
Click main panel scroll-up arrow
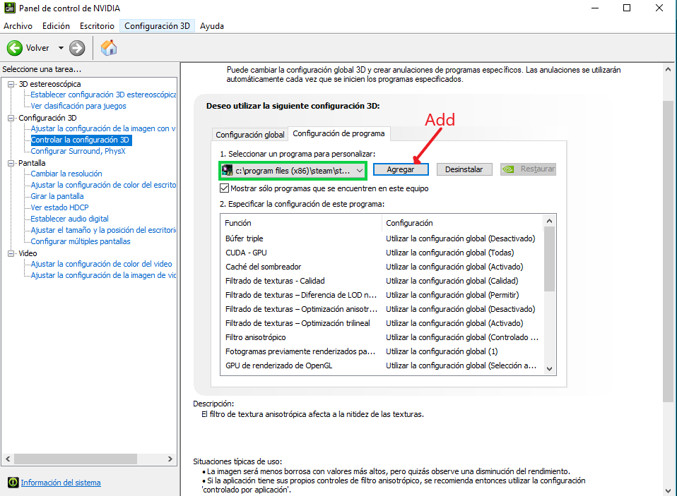668,69
